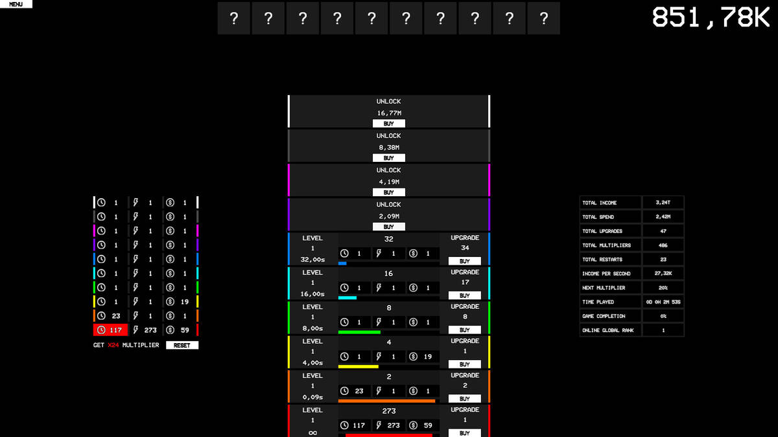Open the Menu in the top-left corner
The width and height of the screenshot is (778, 437).
[16, 4]
